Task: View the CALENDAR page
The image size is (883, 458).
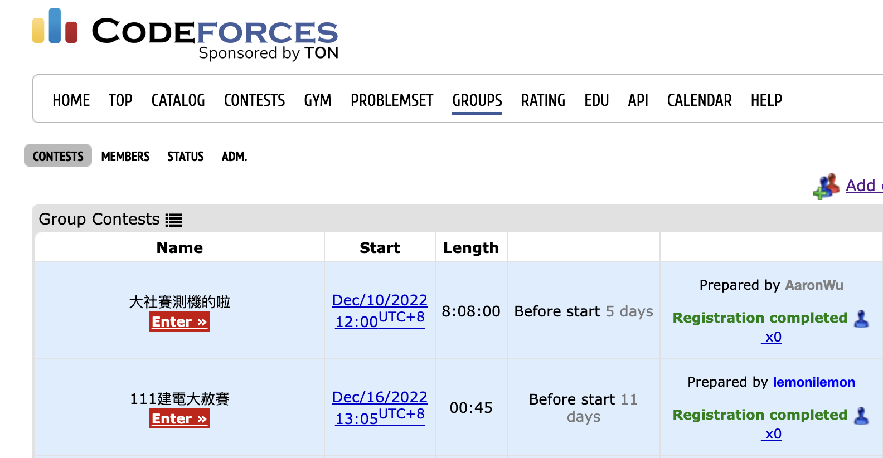Action: pos(700,100)
